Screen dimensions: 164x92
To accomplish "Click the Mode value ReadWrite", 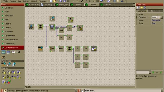I will click(156, 20).
